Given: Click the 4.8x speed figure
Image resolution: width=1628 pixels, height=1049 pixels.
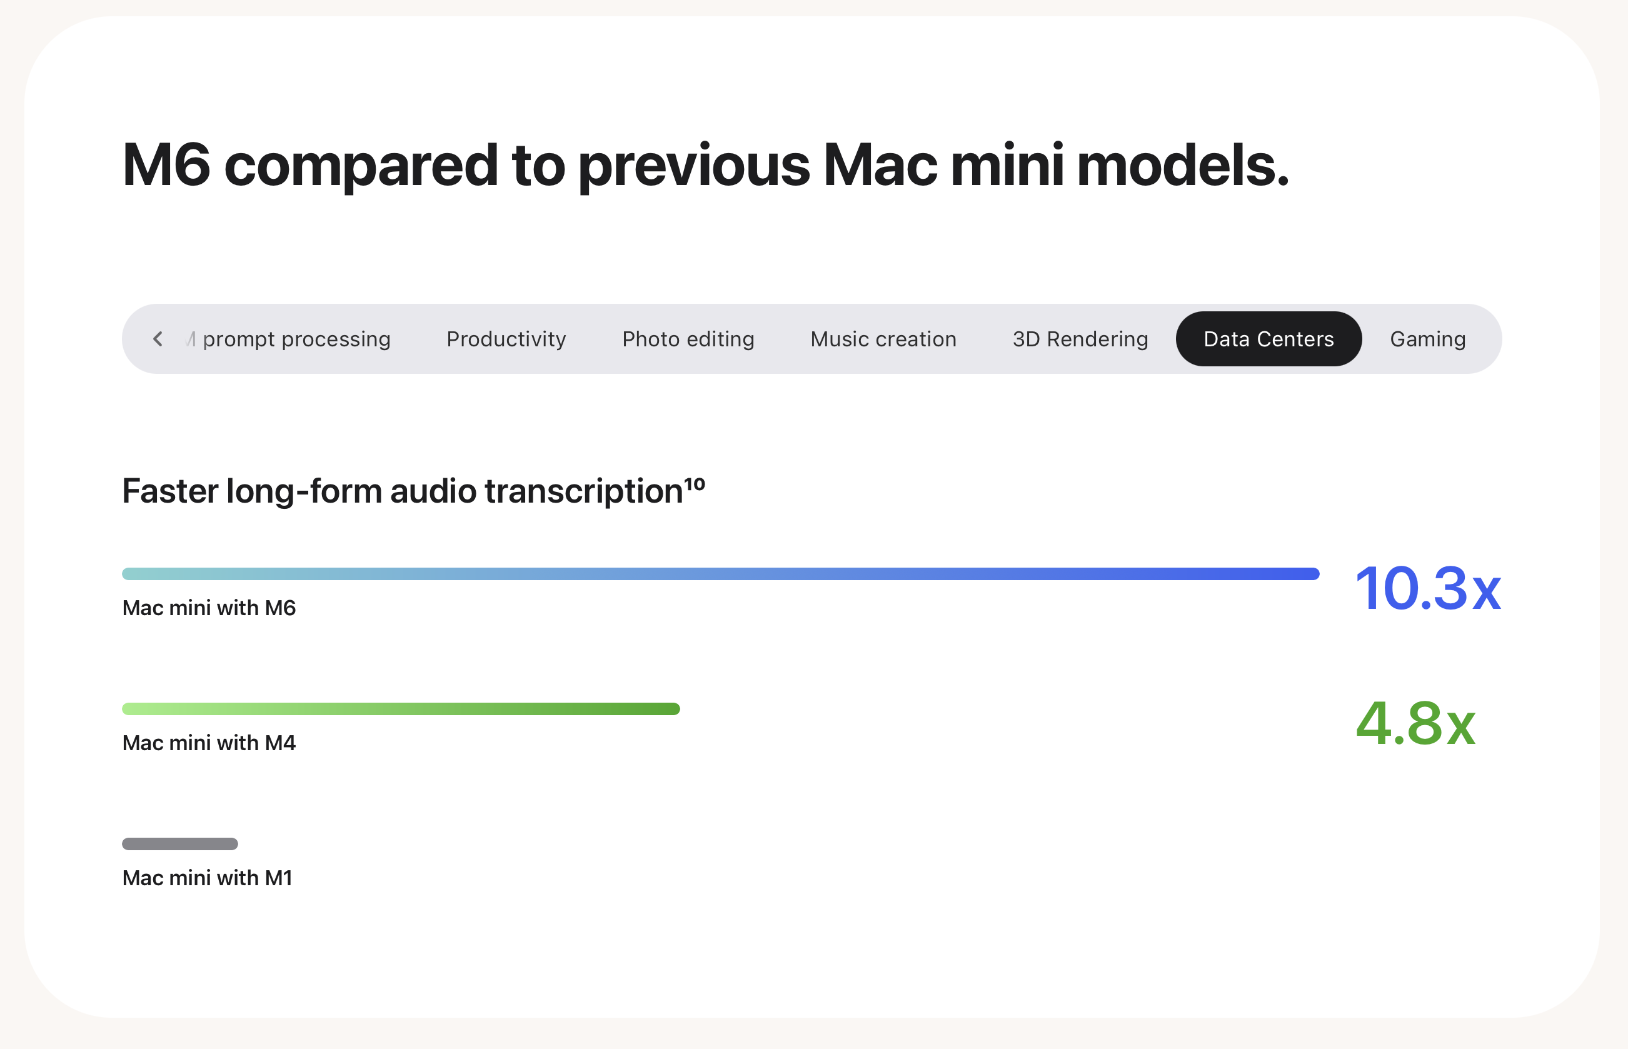Looking at the screenshot, I should (1415, 723).
